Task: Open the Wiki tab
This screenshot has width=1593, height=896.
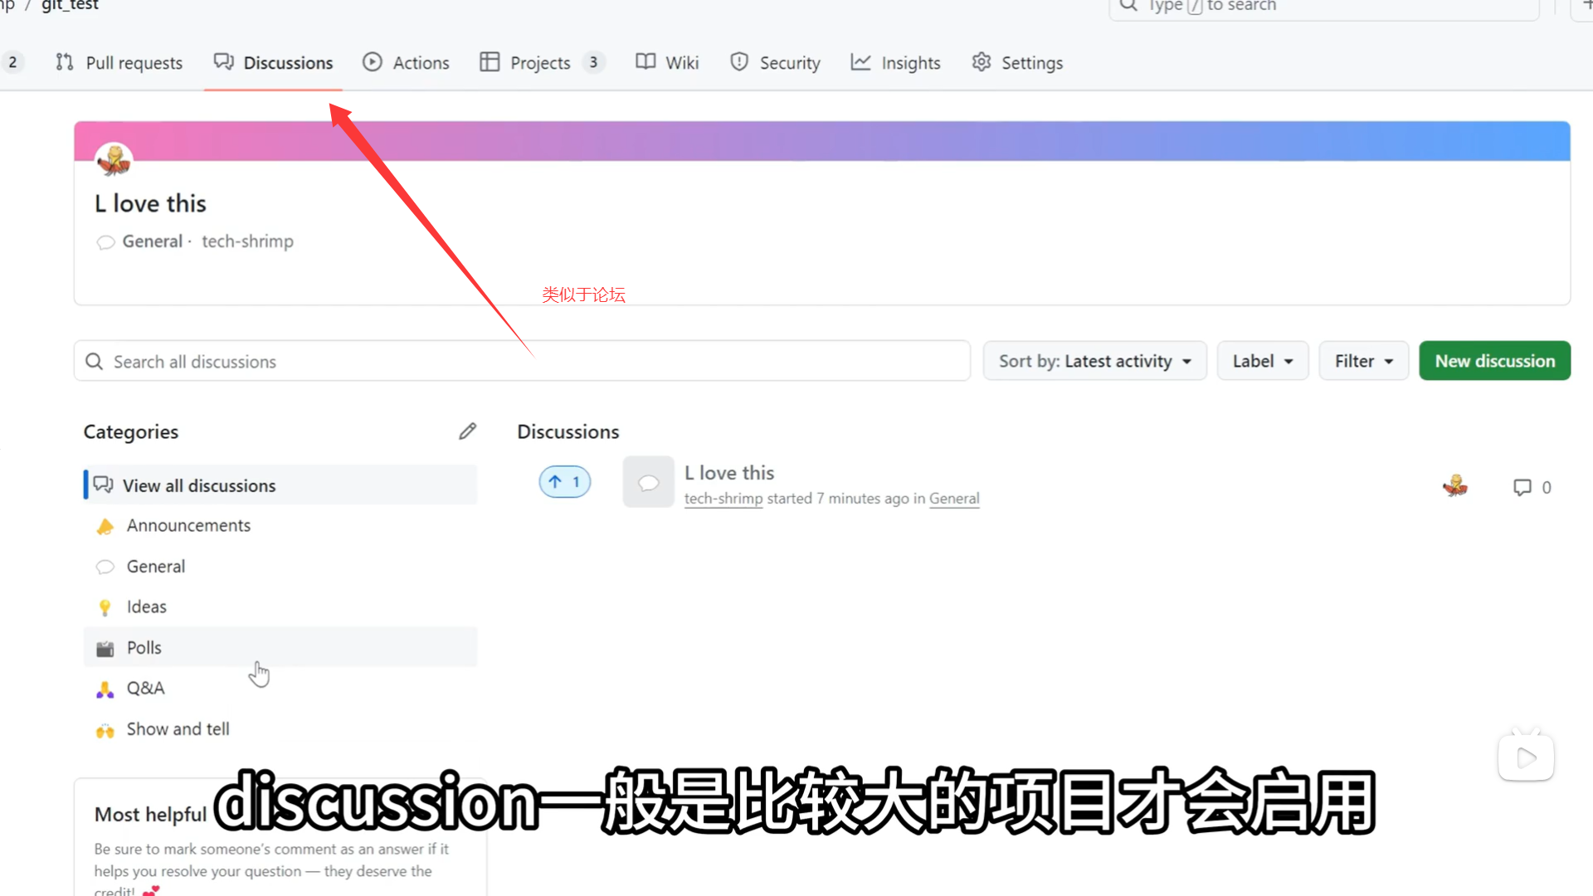Action: 668,63
